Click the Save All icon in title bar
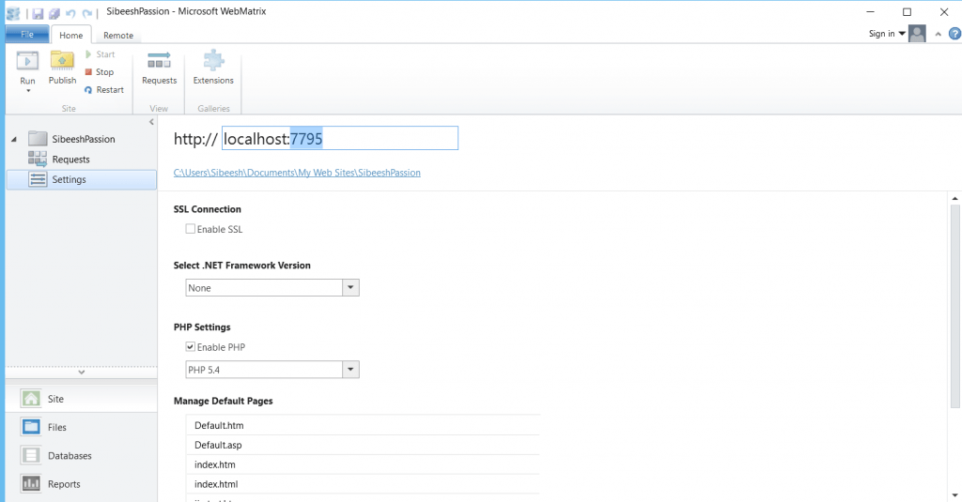Viewport: 962px width, 502px height. point(54,13)
